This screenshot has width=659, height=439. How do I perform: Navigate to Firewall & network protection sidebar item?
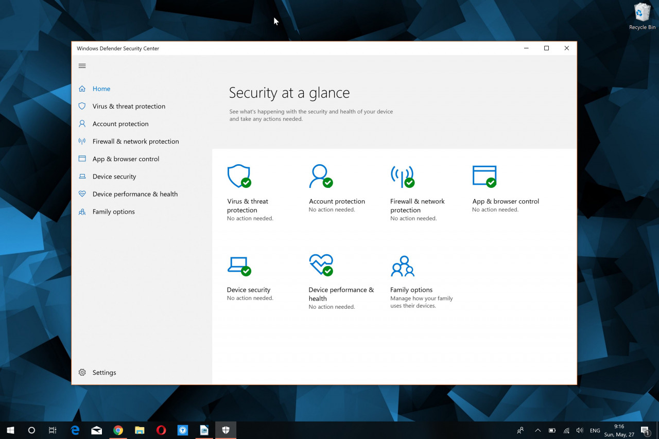point(135,142)
